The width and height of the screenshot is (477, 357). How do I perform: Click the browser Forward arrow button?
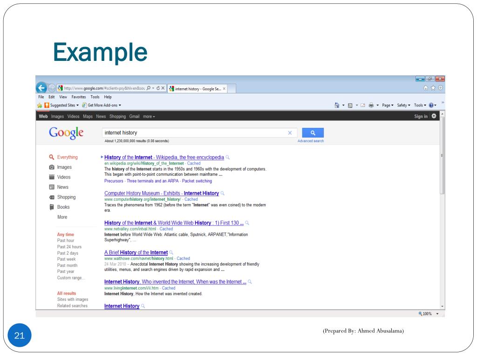tap(52, 88)
